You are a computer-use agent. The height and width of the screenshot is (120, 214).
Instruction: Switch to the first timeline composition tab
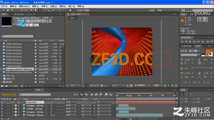tap(17, 90)
